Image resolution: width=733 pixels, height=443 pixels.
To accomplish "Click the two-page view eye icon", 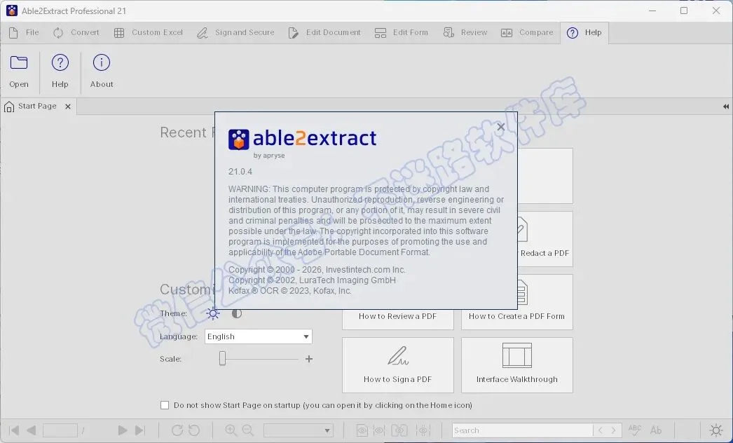I will point(399,430).
